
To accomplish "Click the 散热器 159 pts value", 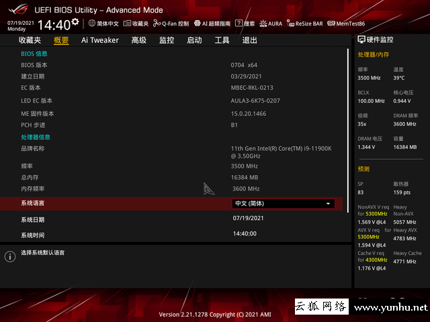I will (x=402, y=193).
